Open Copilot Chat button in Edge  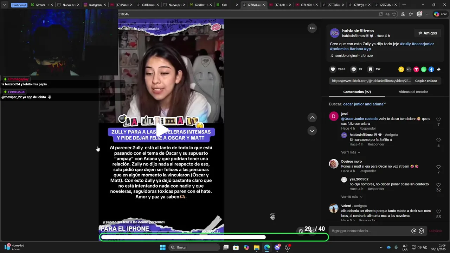(x=441, y=14)
